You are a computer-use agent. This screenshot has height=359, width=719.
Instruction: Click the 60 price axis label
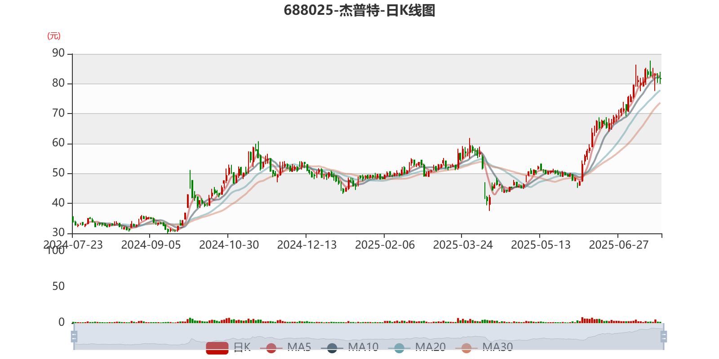[x=58, y=143]
